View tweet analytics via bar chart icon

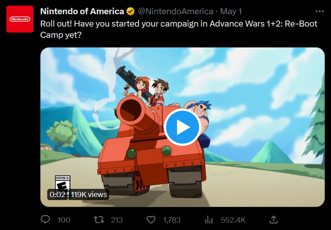point(208,220)
